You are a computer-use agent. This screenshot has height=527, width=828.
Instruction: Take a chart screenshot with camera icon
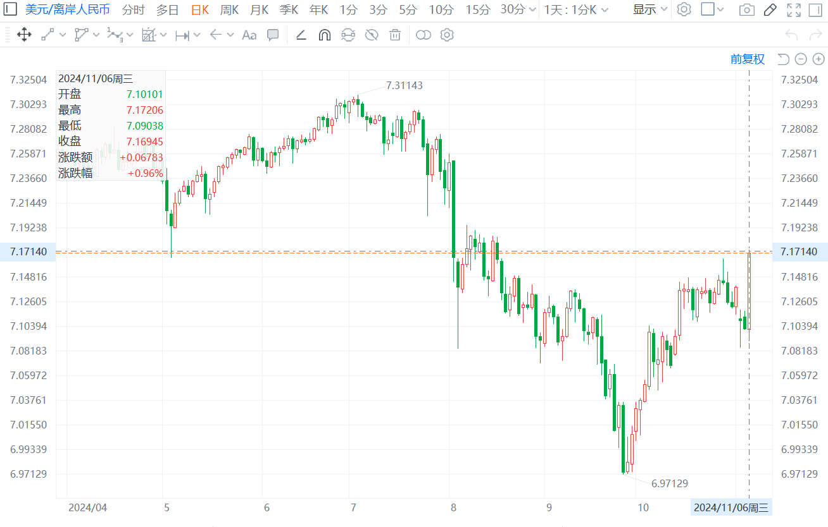747,9
